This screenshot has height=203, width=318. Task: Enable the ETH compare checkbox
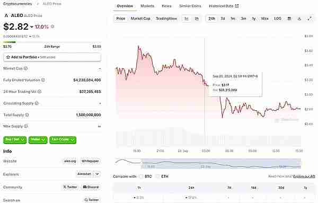tap(158, 176)
